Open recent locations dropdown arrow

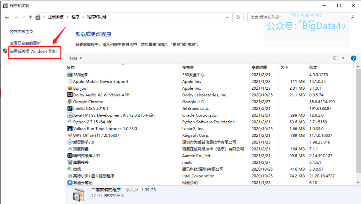[24, 17]
